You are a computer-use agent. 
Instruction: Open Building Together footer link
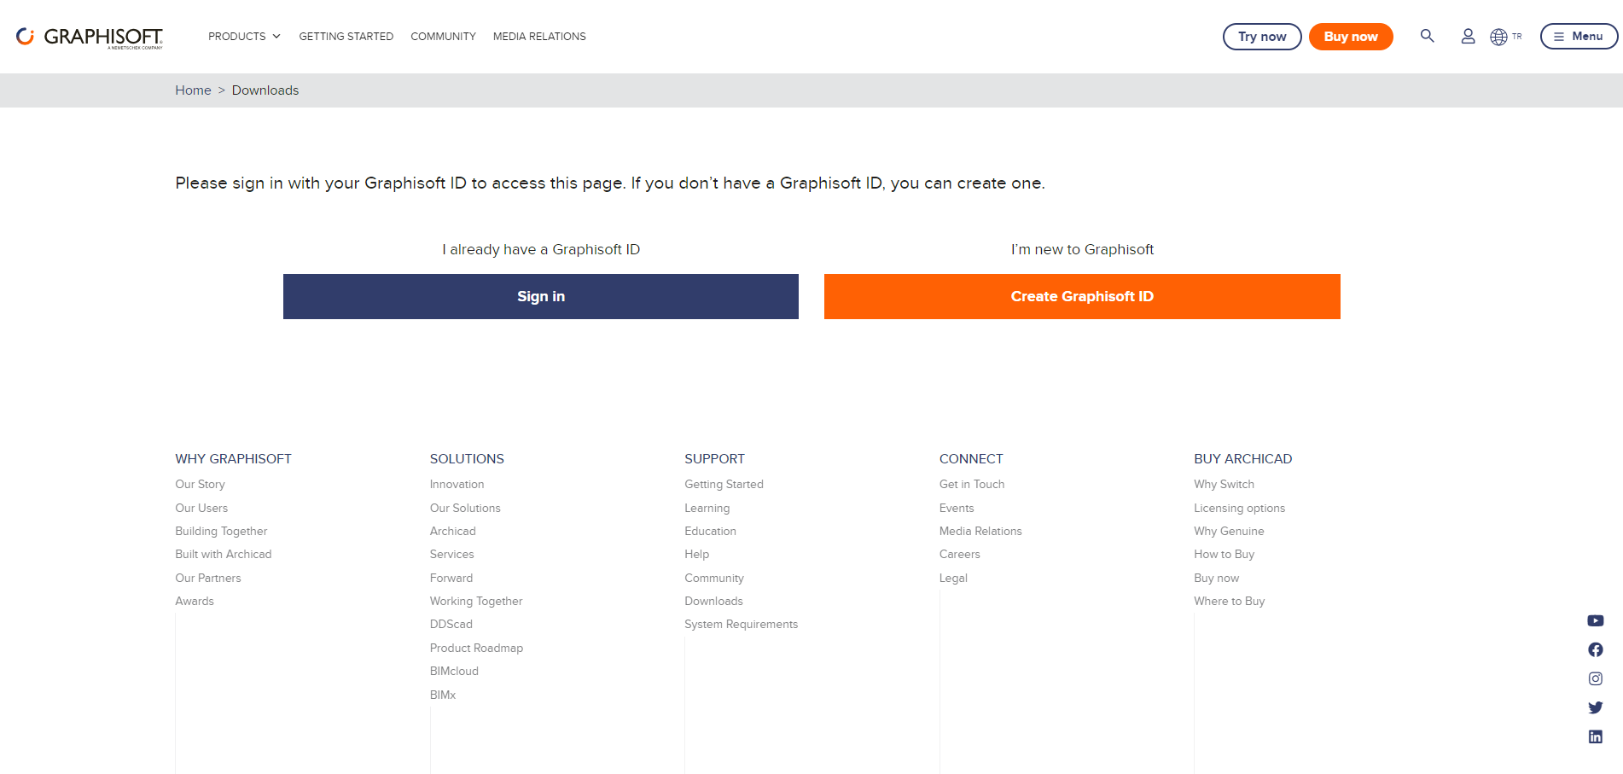tap(221, 531)
